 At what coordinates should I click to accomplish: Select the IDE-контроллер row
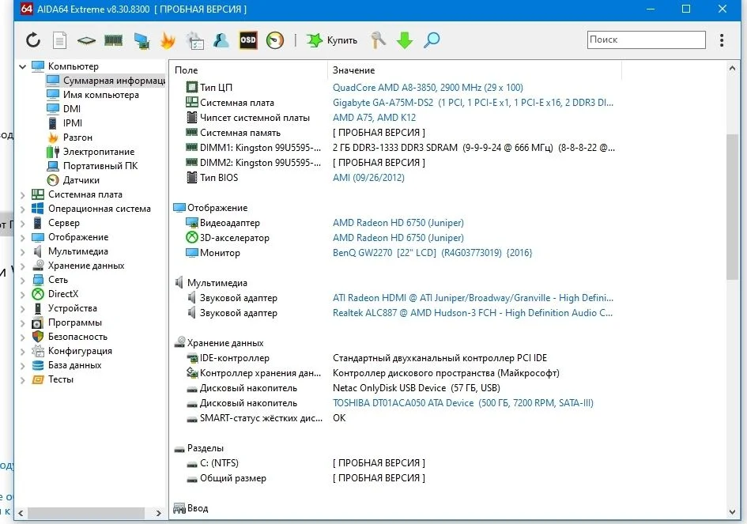(366, 358)
